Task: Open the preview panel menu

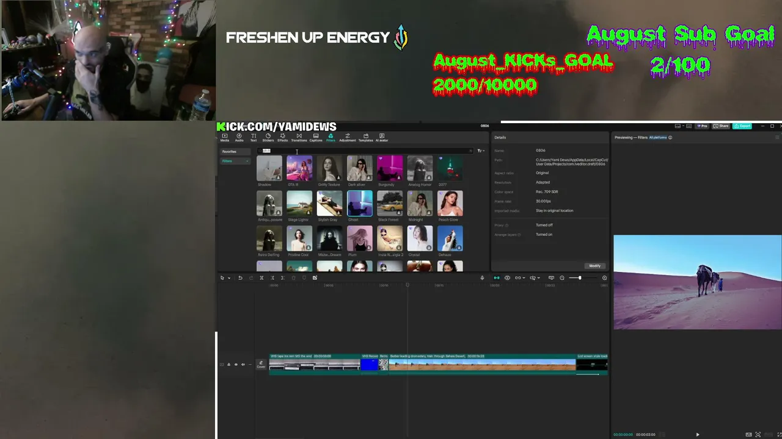Action: point(777,138)
